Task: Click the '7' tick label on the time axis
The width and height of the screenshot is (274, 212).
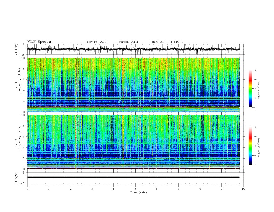Action: (x=178, y=189)
